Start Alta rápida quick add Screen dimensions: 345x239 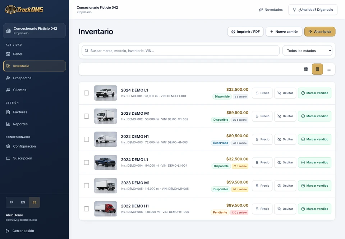pos(320,32)
